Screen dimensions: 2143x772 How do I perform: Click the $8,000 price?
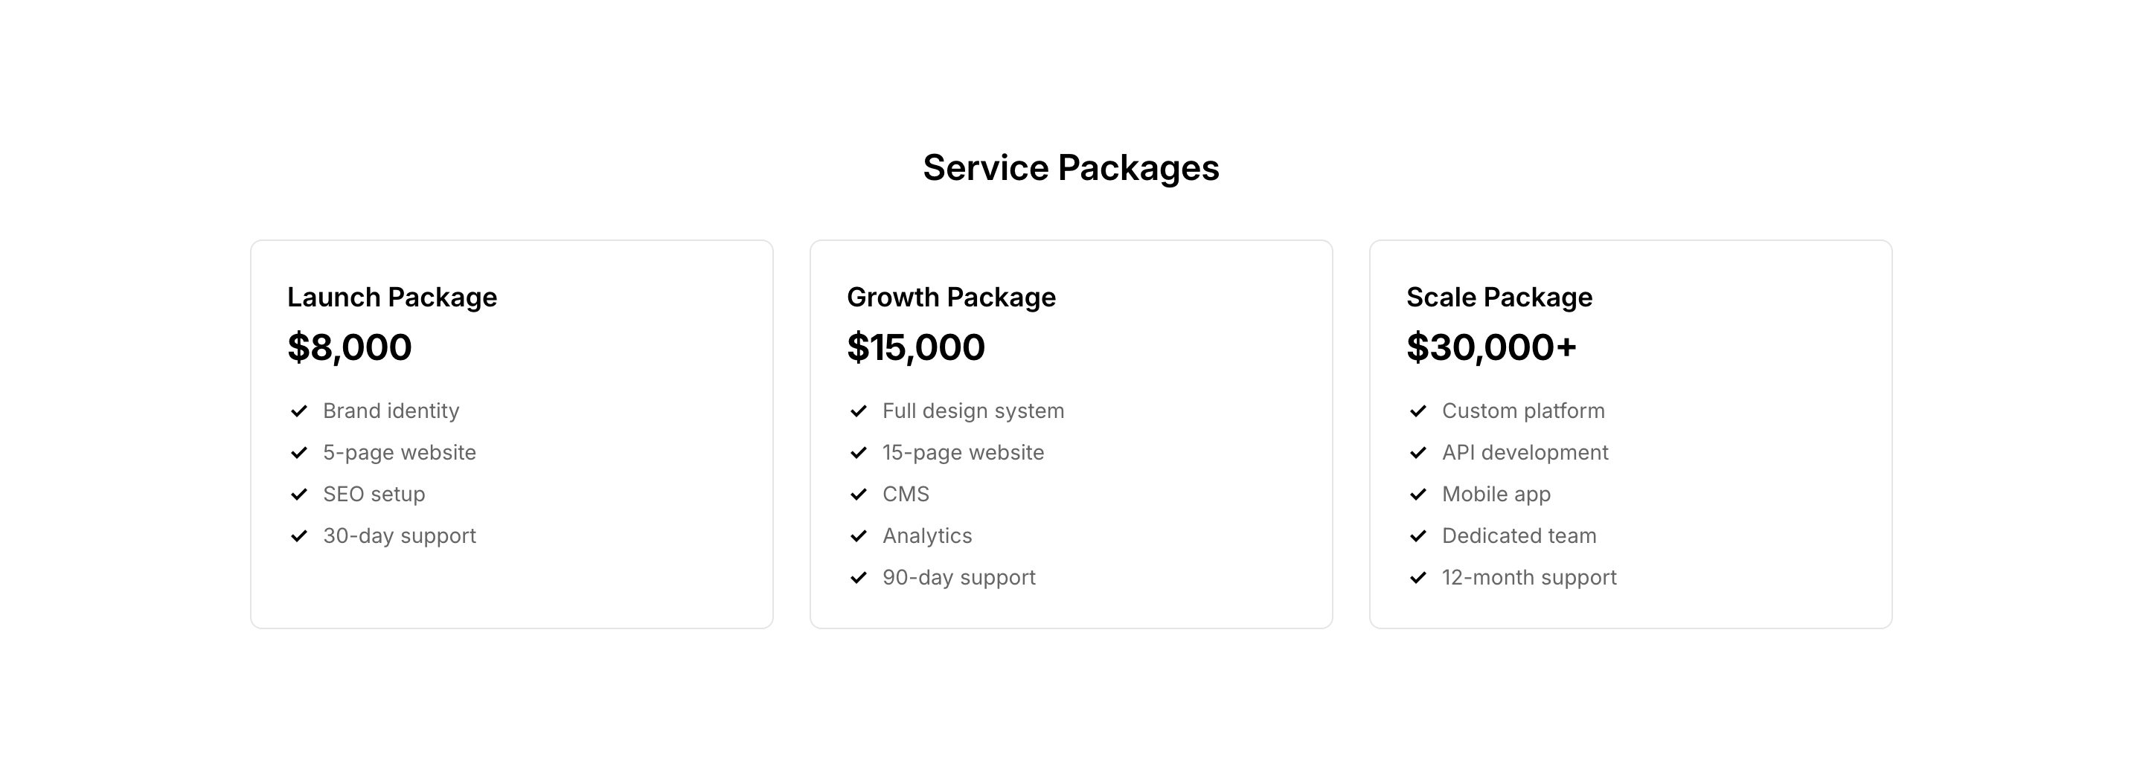[350, 348]
